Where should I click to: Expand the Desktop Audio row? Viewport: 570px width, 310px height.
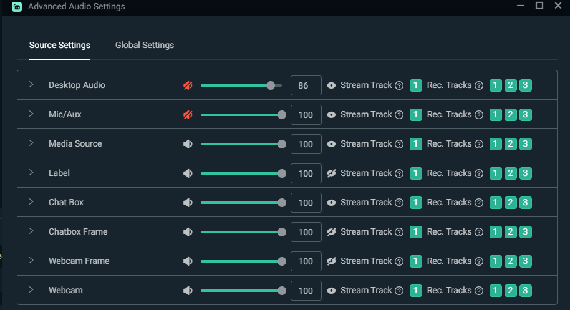click(31, 85)
